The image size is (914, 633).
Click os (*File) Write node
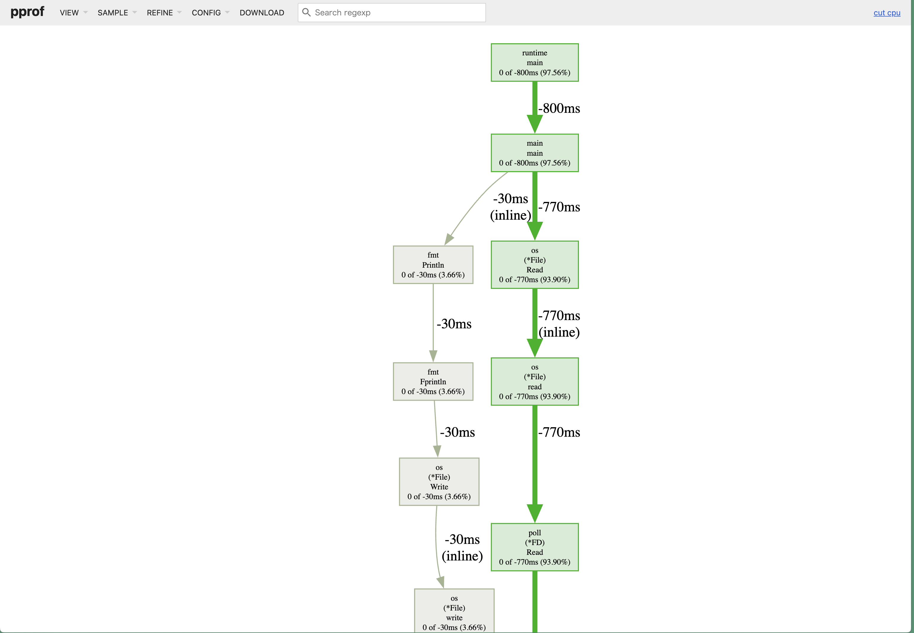(x=439, y=482)
